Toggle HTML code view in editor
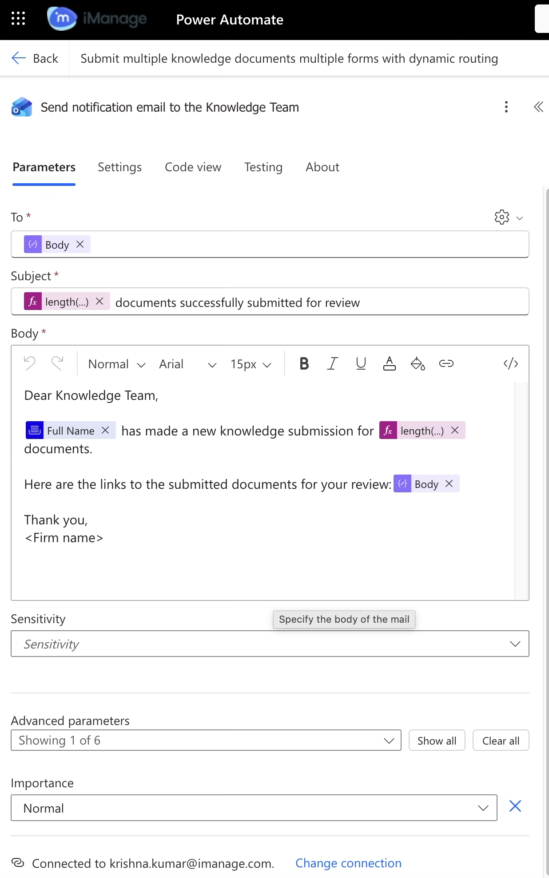The width and height of the screenshot is (549, 878). tap(510, 363)
